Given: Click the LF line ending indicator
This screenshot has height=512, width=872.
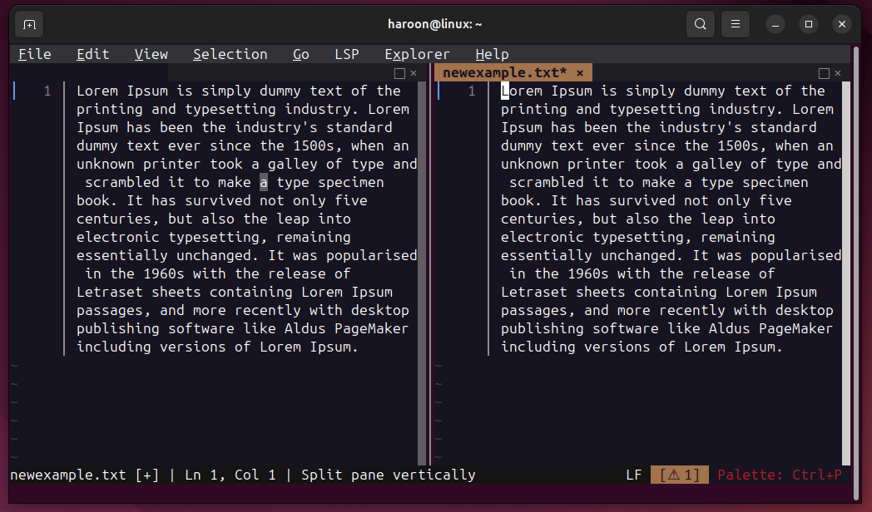Looking at the screenshot, I should [x=634, y=475].
